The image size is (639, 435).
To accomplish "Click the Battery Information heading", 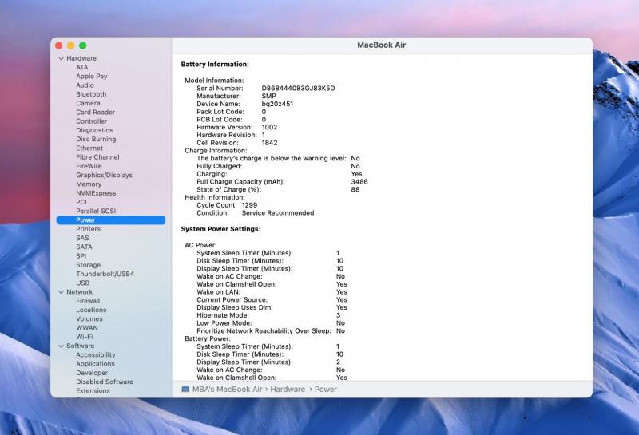I will coord(215,65).
